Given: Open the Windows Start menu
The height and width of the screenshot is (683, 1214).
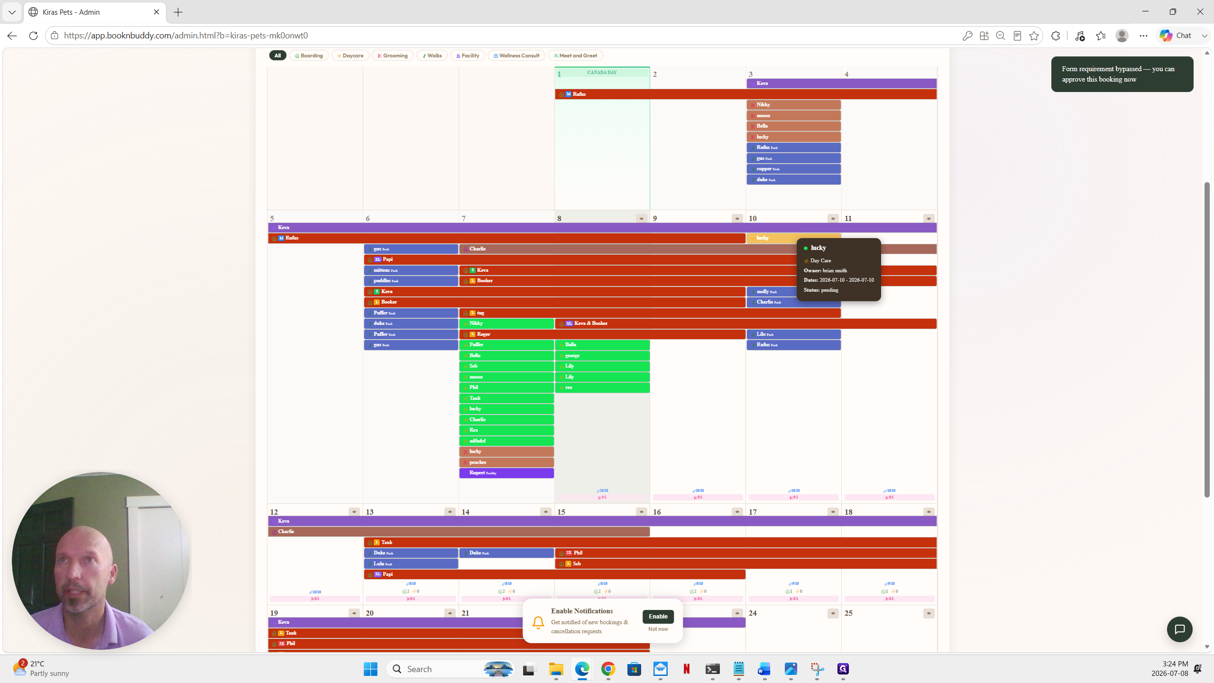Looking at the screenshot, I should click(x=370, y=669).
